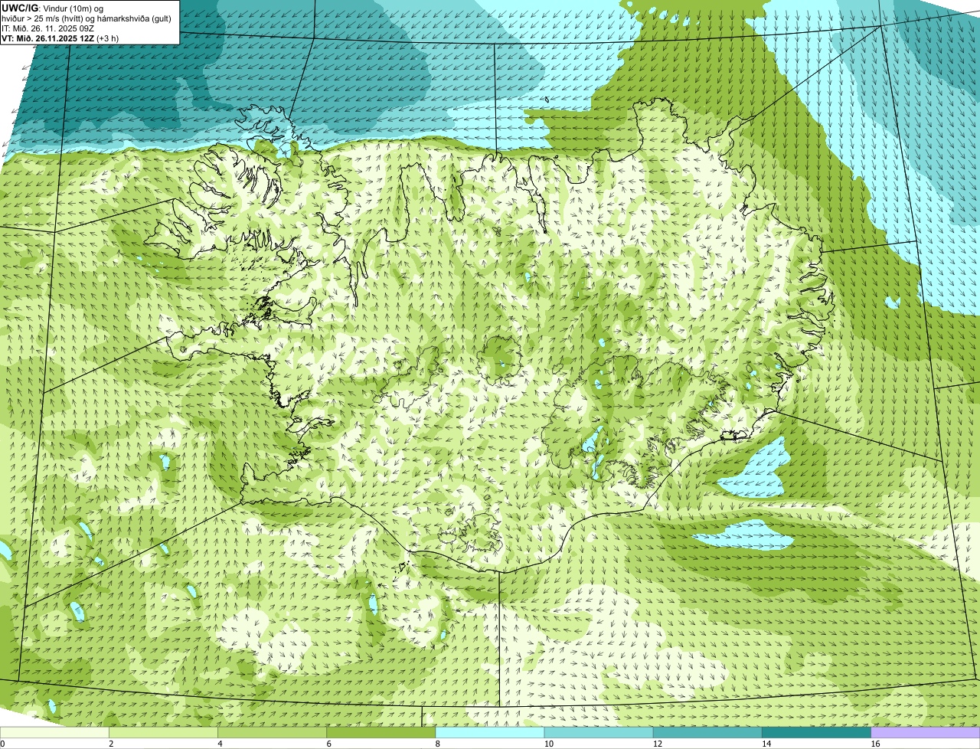Viewport: 980px width, 749px height.
Task: Click the pale teal 10–12 m/s legend swatch
Action: 599,732
